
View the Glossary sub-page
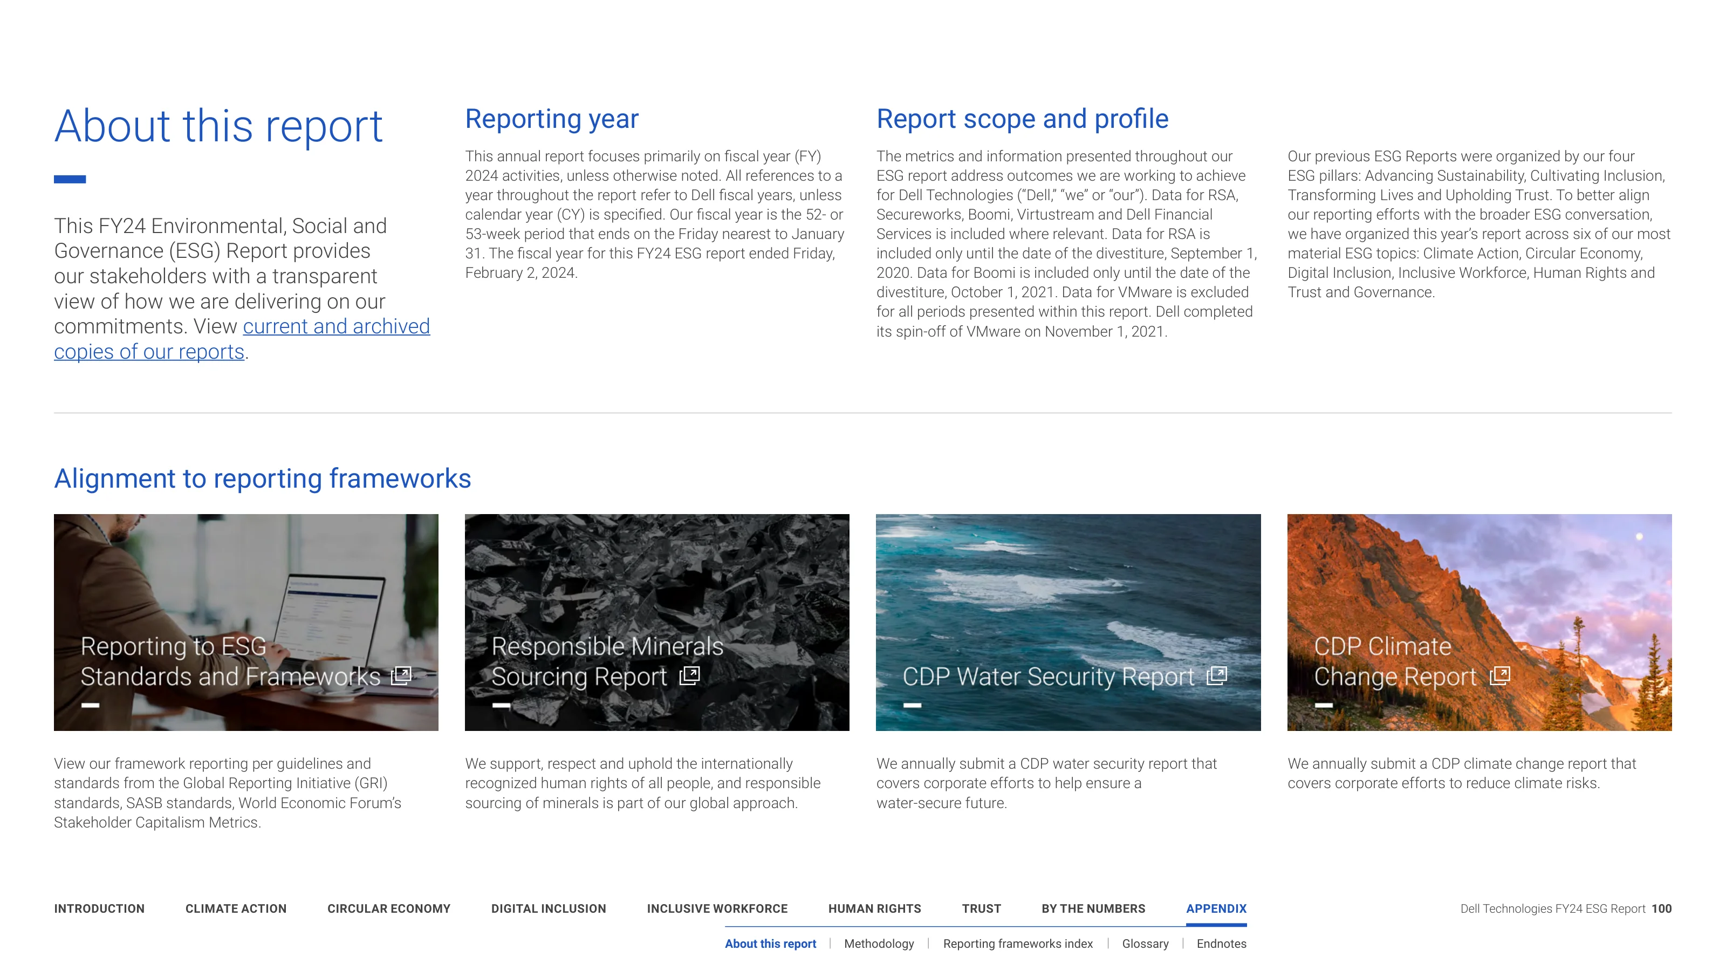pos(1145,943)
